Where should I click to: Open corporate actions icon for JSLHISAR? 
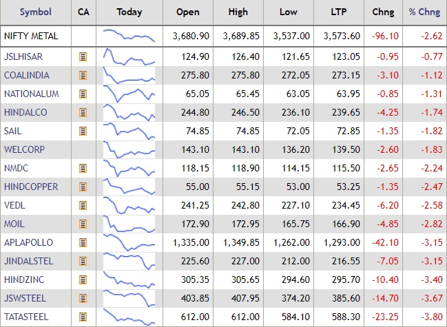coord(83,56)
